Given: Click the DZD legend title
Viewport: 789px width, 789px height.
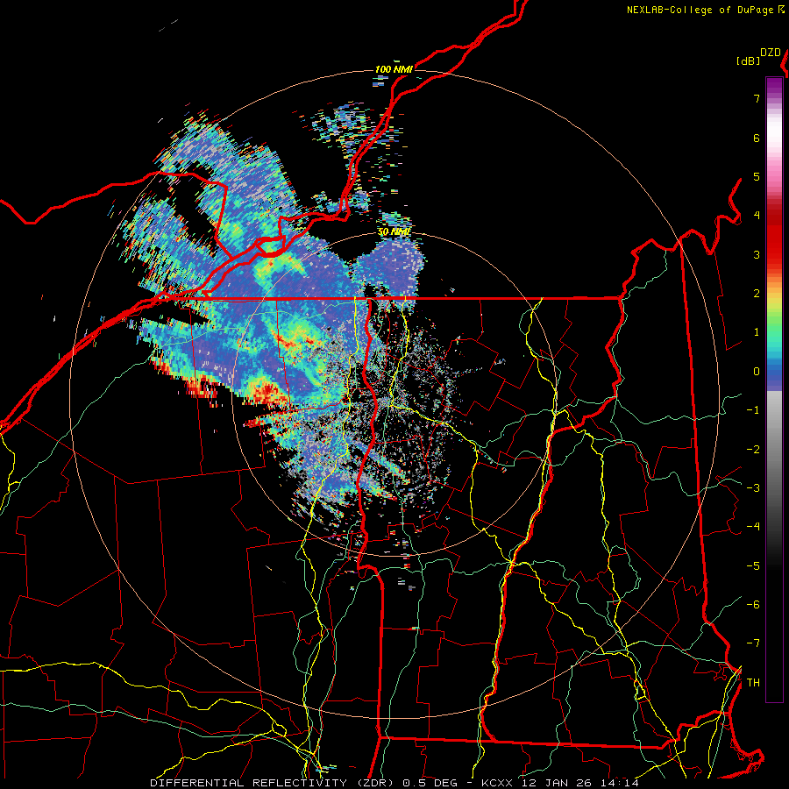Looking at the screenshot, I should [771, 53].
